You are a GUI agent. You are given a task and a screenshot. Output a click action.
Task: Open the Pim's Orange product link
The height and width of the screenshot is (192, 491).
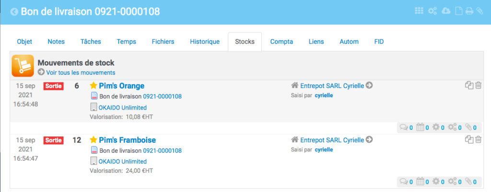click(121, 86)
